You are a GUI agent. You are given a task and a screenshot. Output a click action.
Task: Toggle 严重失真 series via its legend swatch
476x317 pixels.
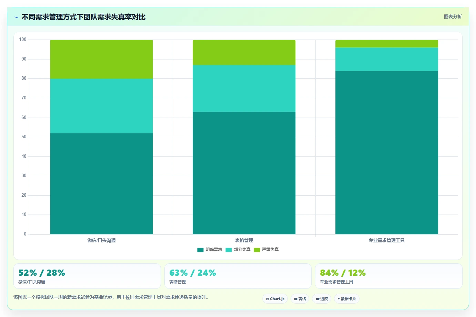point(257,250)
